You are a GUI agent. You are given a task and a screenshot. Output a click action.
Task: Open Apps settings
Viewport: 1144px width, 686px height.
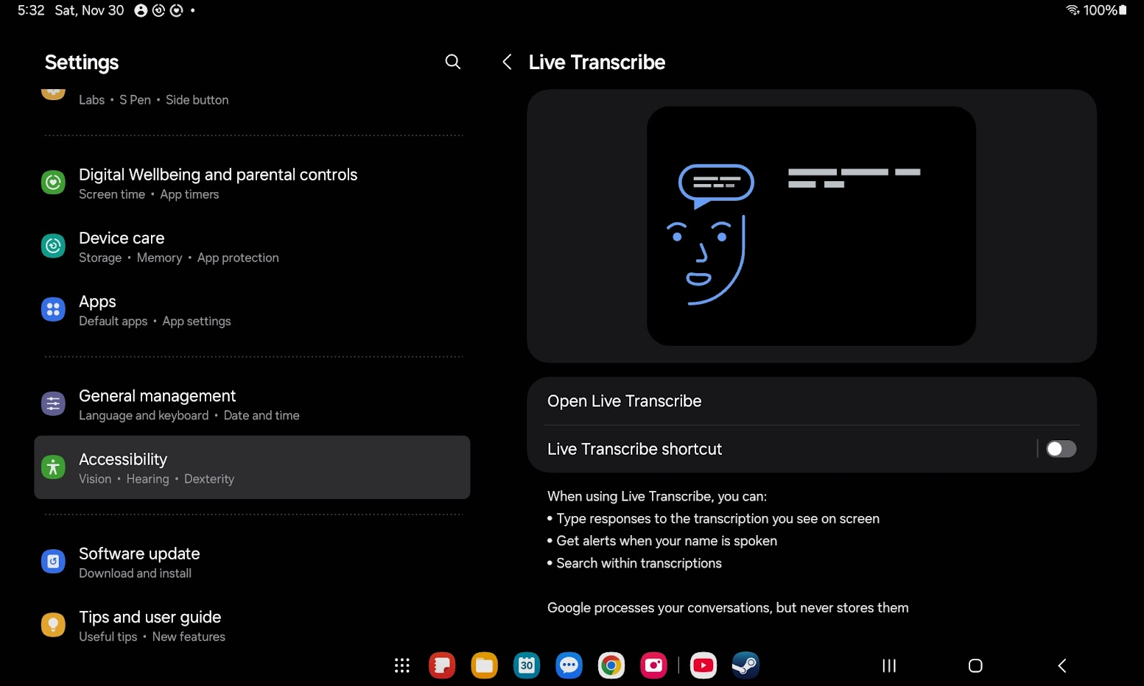tap(252, 310)
